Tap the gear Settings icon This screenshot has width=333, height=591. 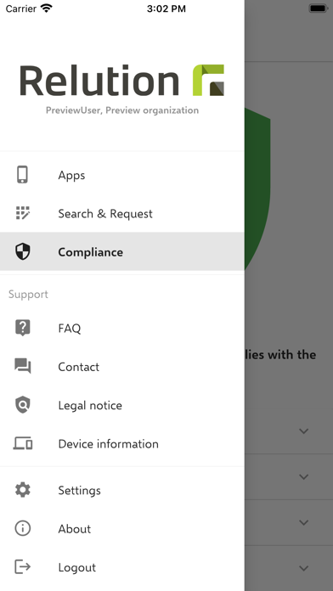pos(23,490)
